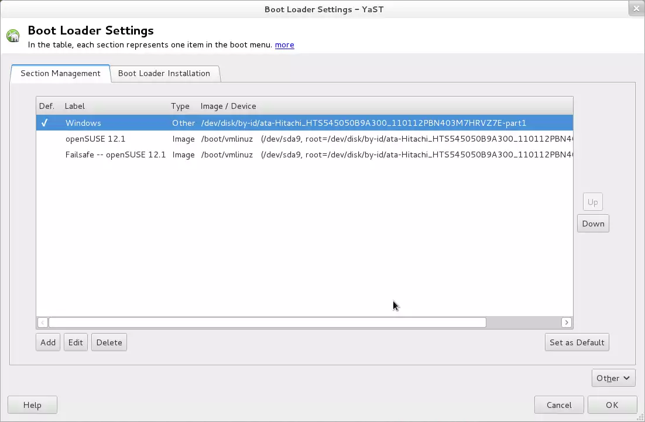
Task: Close the Boot Loader Settings window
Action: tap(636, 9)
